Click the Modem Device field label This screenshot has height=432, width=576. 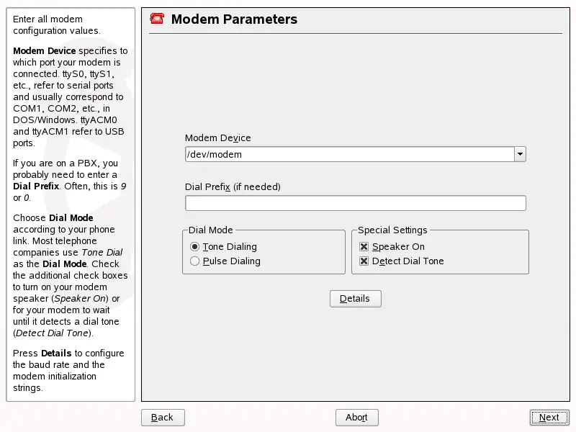coord(217,138)
